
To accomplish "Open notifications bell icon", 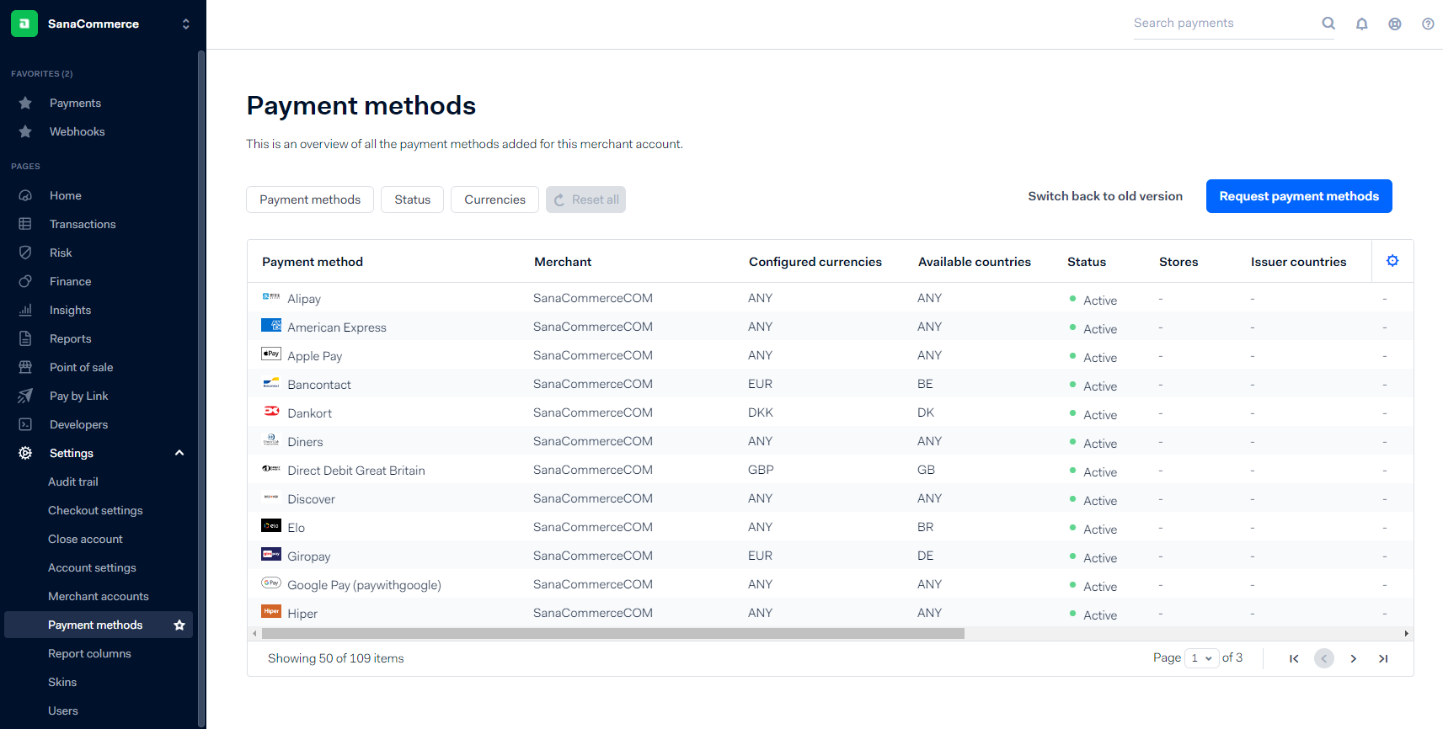I will click(1361, 24).
